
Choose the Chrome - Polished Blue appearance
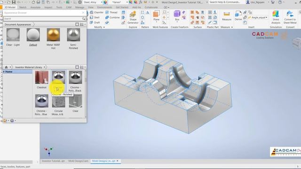click(x=41, y=105)
